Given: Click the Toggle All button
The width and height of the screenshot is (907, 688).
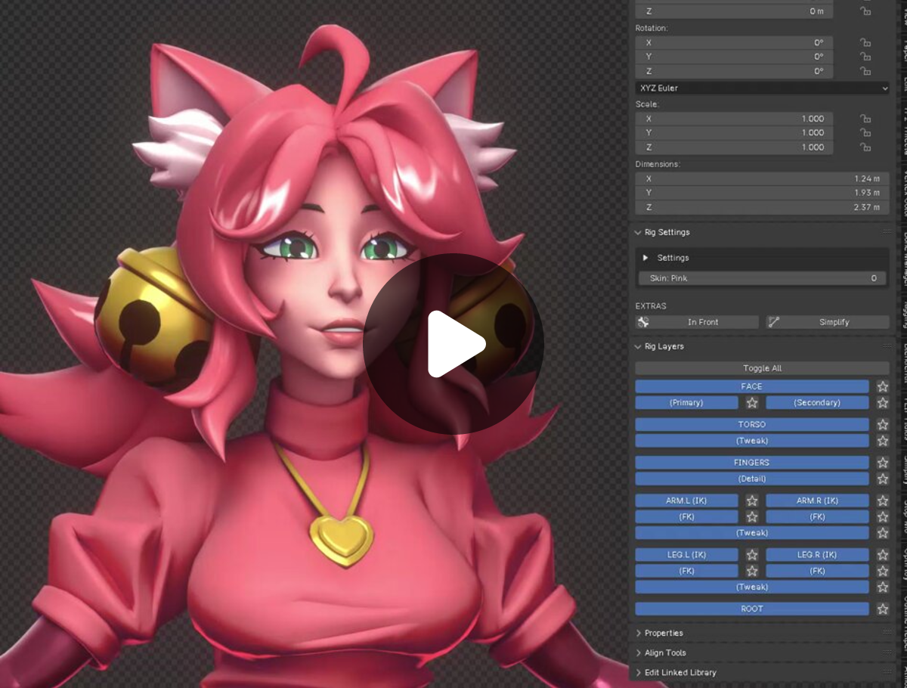Looking at the screenshot, I should (x=763, y=369).
